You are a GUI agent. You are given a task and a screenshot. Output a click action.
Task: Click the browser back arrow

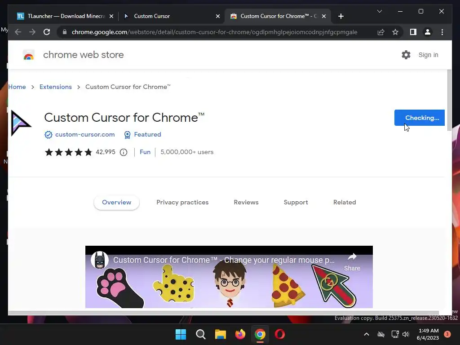(18, 32)
